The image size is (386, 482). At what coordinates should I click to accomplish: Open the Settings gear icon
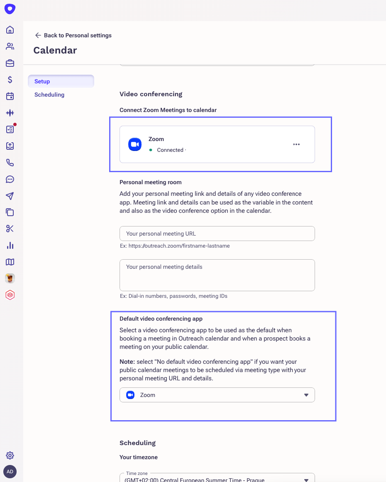tap(10, 455)
